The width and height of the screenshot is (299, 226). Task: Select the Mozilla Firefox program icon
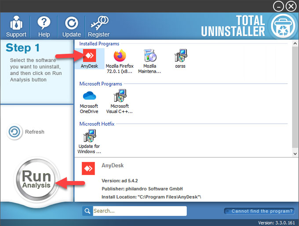point(120,62)
